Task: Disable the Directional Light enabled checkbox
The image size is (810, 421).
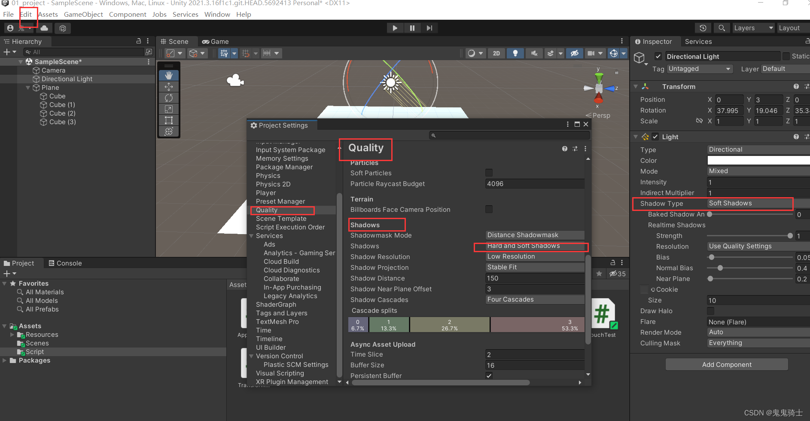Action: click(658, 56)
